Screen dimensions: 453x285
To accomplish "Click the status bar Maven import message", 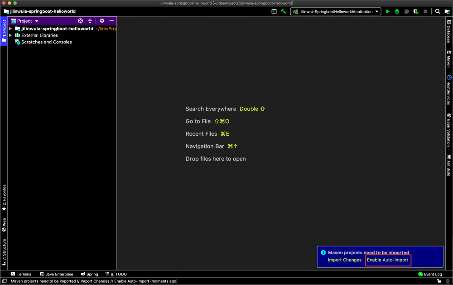I will pyautogui.click(x=94, y=281).
